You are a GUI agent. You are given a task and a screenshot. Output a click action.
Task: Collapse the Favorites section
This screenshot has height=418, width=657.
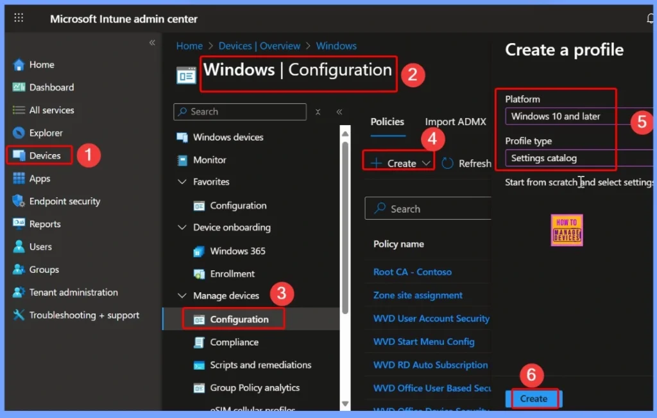point(182,182)
